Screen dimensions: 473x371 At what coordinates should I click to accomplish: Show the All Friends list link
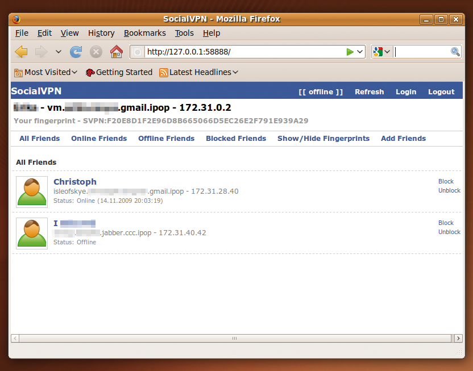pos(40,138)
